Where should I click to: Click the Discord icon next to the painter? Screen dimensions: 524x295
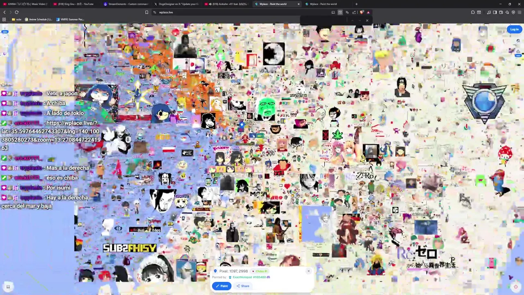click(x=269, y=277)
